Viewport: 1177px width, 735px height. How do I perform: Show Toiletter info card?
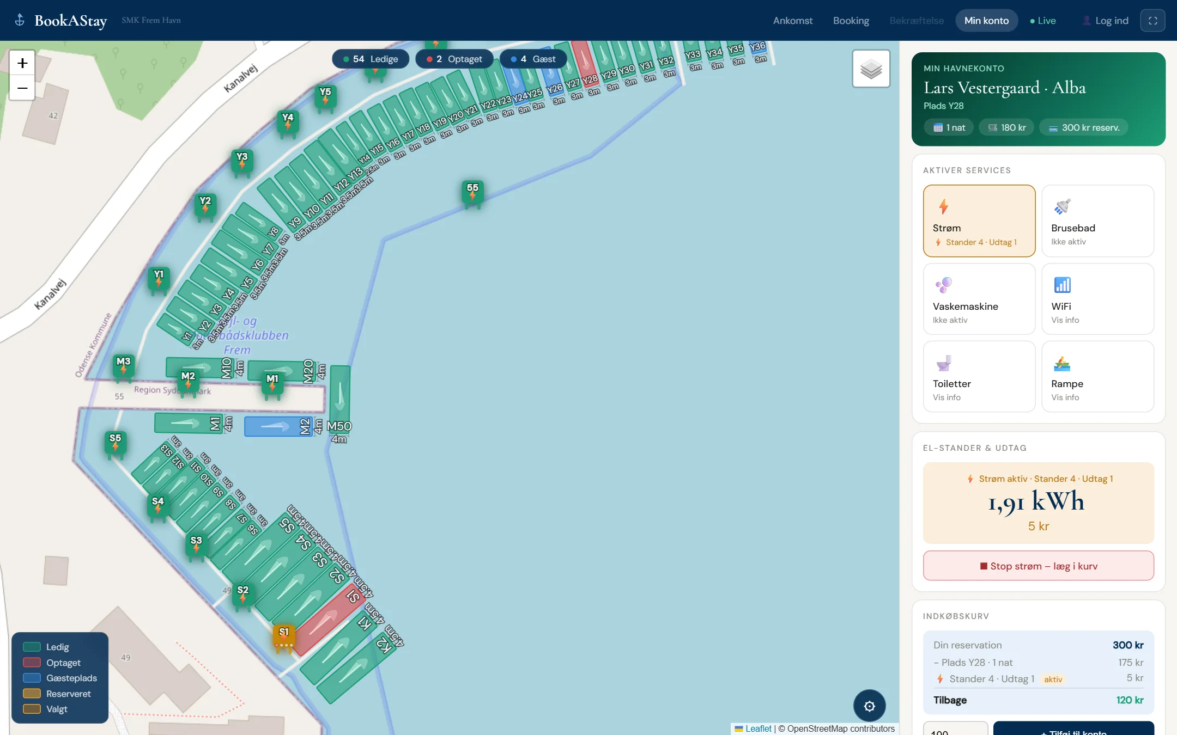[979, 376]
